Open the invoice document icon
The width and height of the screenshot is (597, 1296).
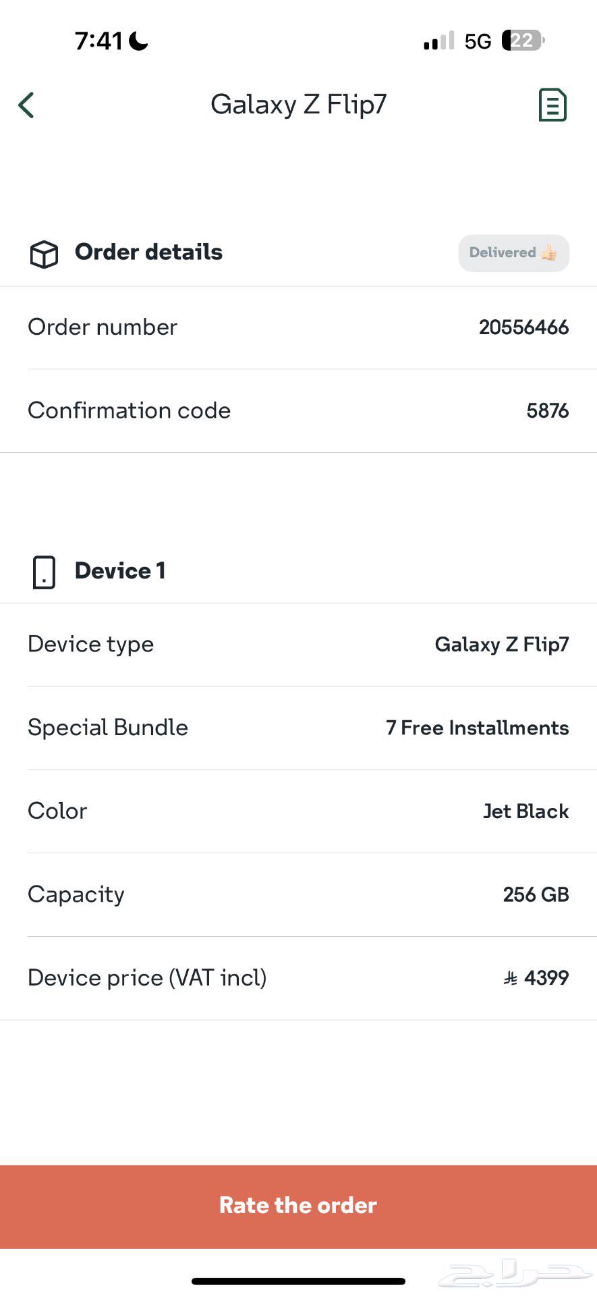click(x=552, y=104)
